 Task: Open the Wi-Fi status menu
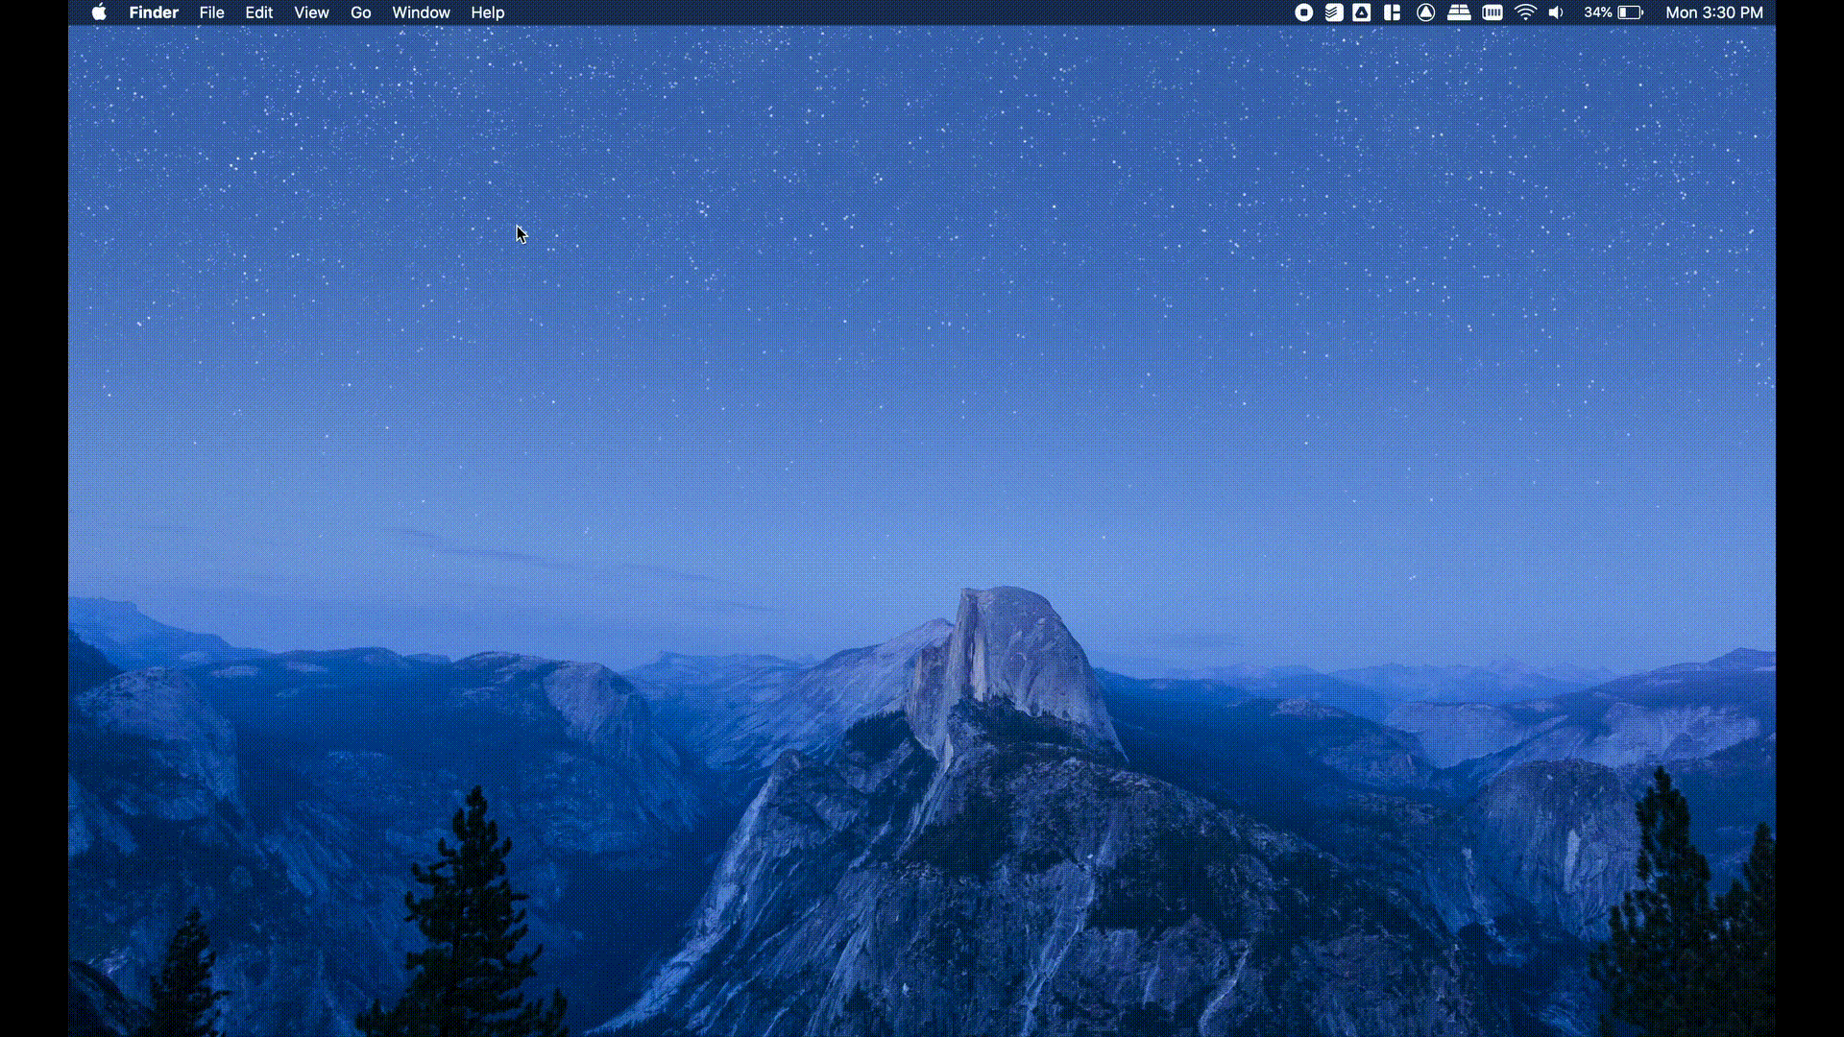pos(1525,12)
